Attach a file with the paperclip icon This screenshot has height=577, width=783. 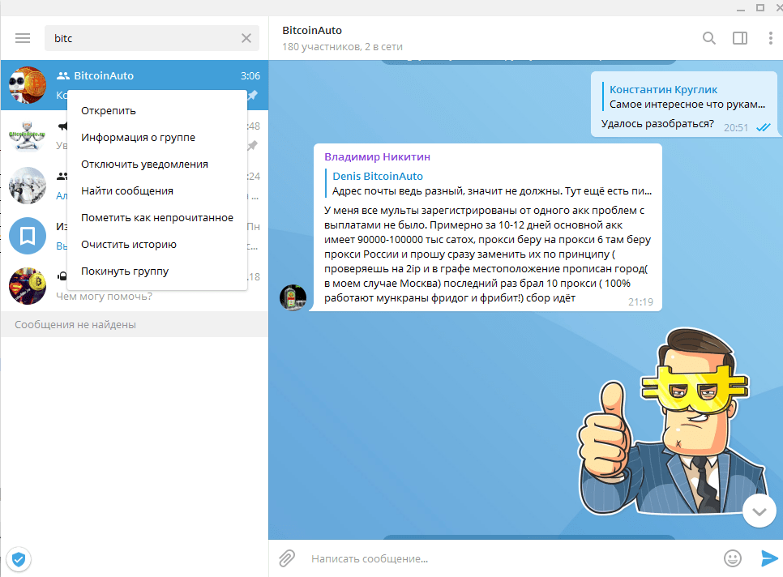pyautogui.click(x=287, y=558)
